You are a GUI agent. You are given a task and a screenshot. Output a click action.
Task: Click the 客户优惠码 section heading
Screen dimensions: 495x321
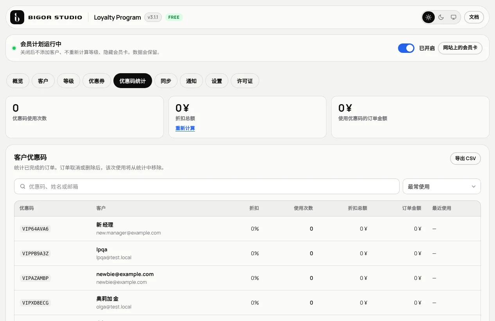coord(30,157)
